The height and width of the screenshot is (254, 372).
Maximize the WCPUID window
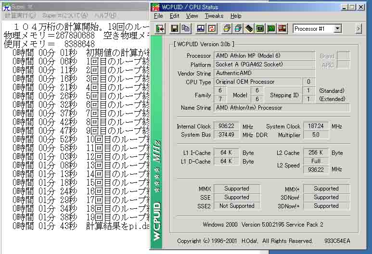tap(352, 7)
